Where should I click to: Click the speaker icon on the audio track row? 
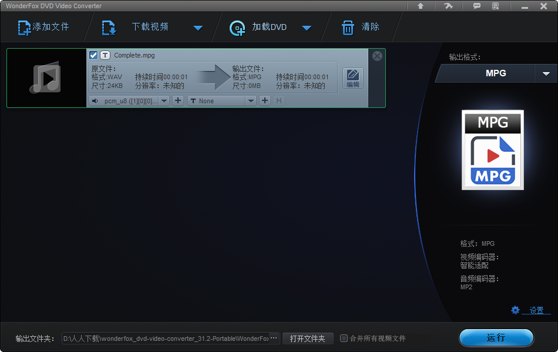(x=95, y=100)
